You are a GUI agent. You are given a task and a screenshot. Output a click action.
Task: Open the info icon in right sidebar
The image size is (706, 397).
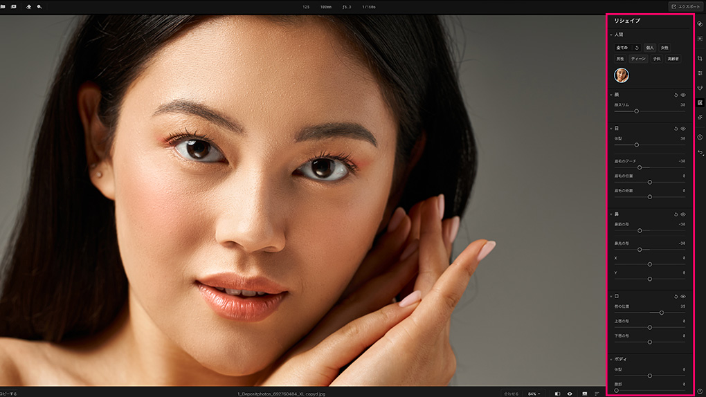700,137
